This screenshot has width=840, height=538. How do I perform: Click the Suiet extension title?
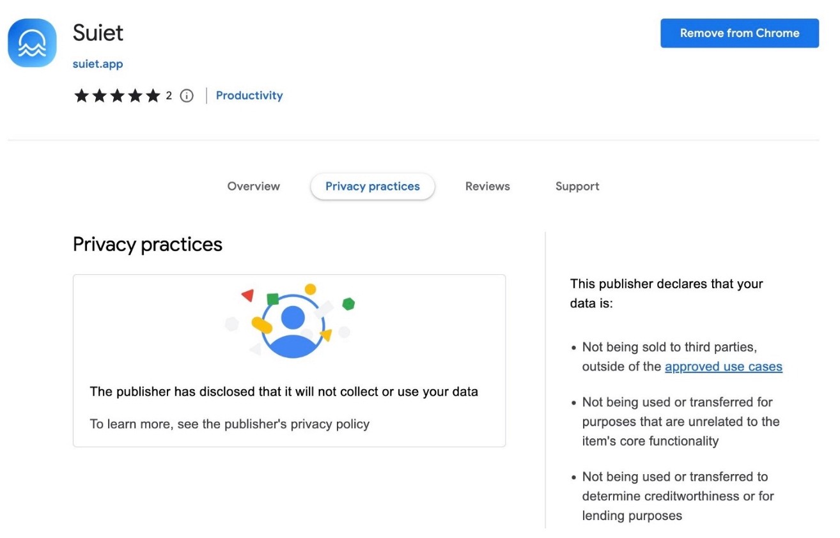click(98, 33)
